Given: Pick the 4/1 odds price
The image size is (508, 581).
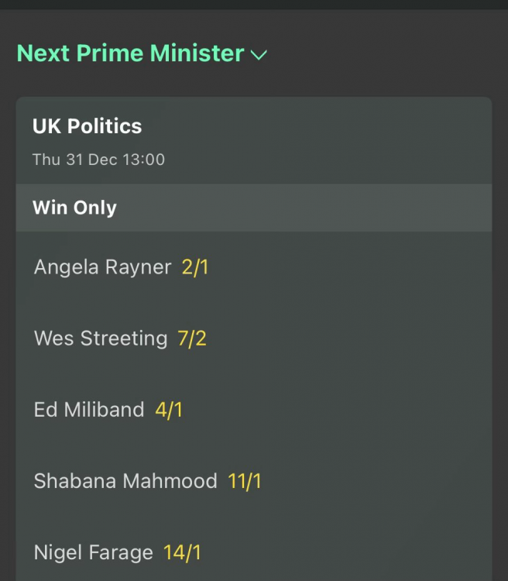Looking at the screenshot, I should click(169, 410).
